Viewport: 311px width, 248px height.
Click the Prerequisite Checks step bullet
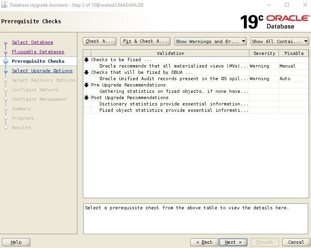click(6, 61)
